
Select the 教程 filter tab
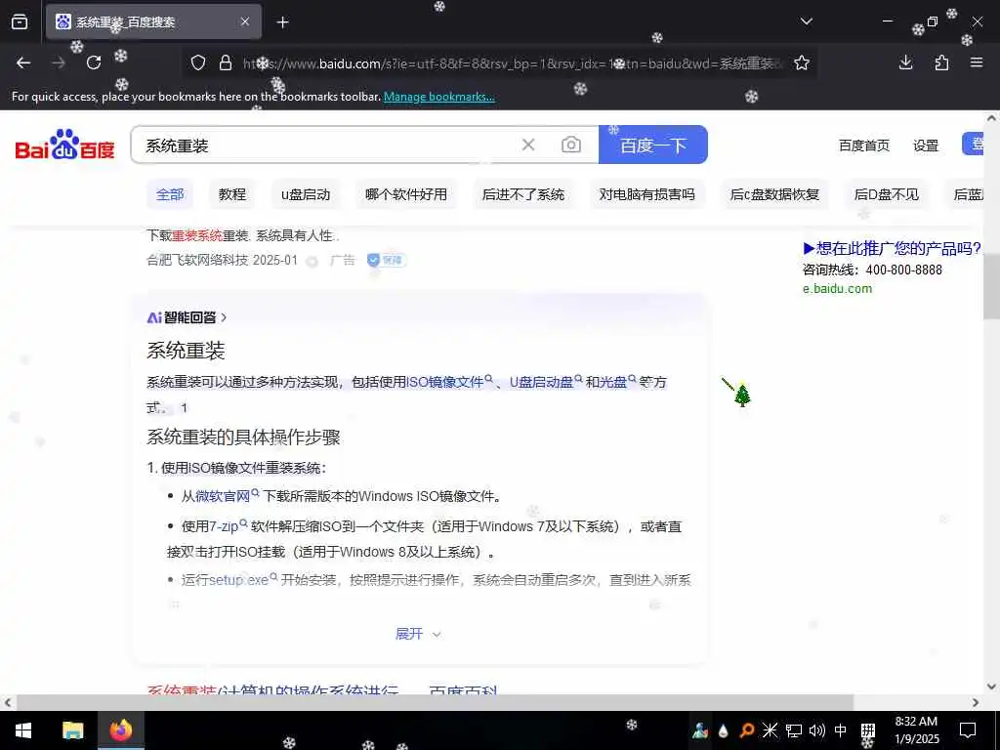coord(232,194)
